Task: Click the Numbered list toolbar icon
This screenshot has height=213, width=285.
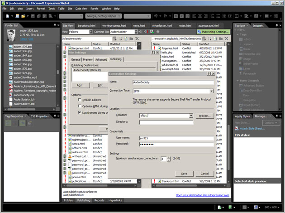Action: tap(213, 16)
